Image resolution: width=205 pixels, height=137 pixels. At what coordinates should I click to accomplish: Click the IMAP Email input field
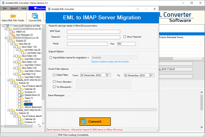[x=94, y=32]
